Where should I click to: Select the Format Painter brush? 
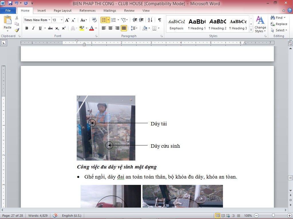pos(17,30)
